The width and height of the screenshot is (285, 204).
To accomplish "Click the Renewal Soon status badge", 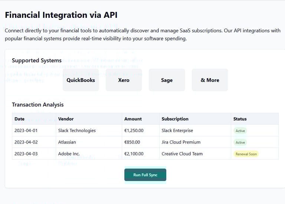I will tap(246, 154).
